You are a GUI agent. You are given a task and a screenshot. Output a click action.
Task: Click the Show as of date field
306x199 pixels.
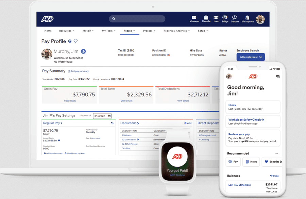point(102,116)
